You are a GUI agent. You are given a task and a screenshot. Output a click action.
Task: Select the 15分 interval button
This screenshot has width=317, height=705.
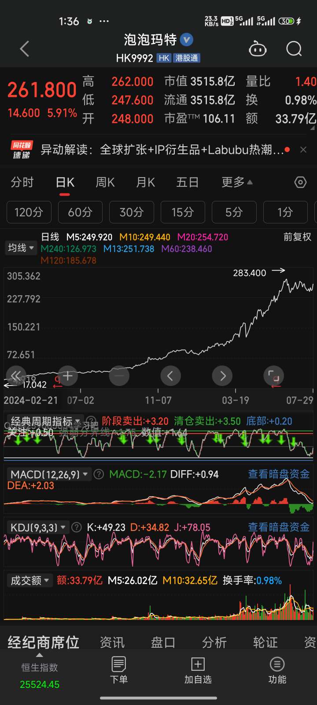(183, 212)
